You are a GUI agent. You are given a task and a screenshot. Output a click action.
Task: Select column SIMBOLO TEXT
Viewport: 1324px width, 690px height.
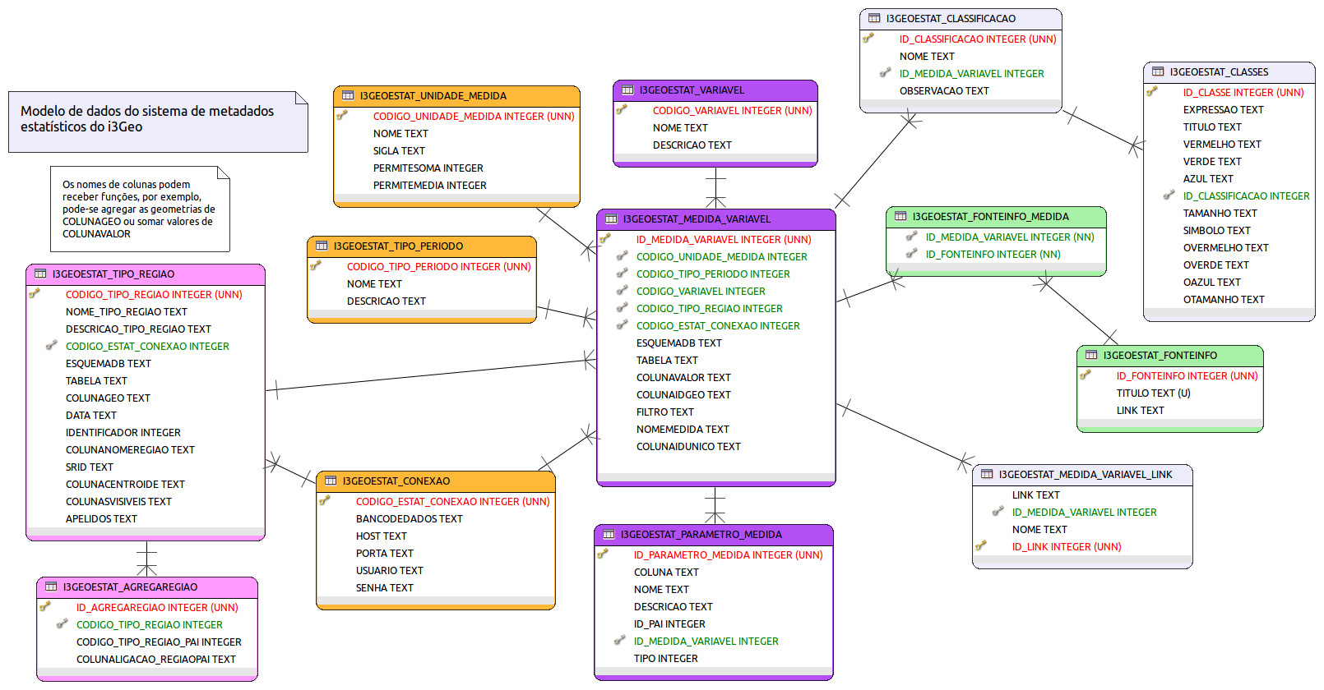[x=1216, y=231]
